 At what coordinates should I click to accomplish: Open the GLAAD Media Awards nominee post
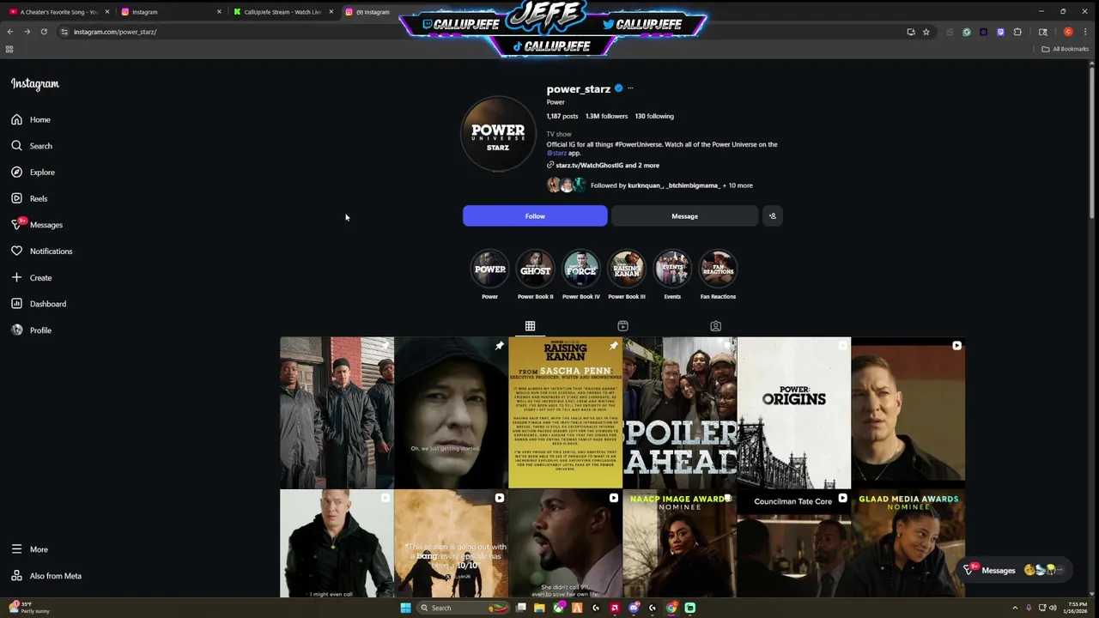[x=908, y=543]
